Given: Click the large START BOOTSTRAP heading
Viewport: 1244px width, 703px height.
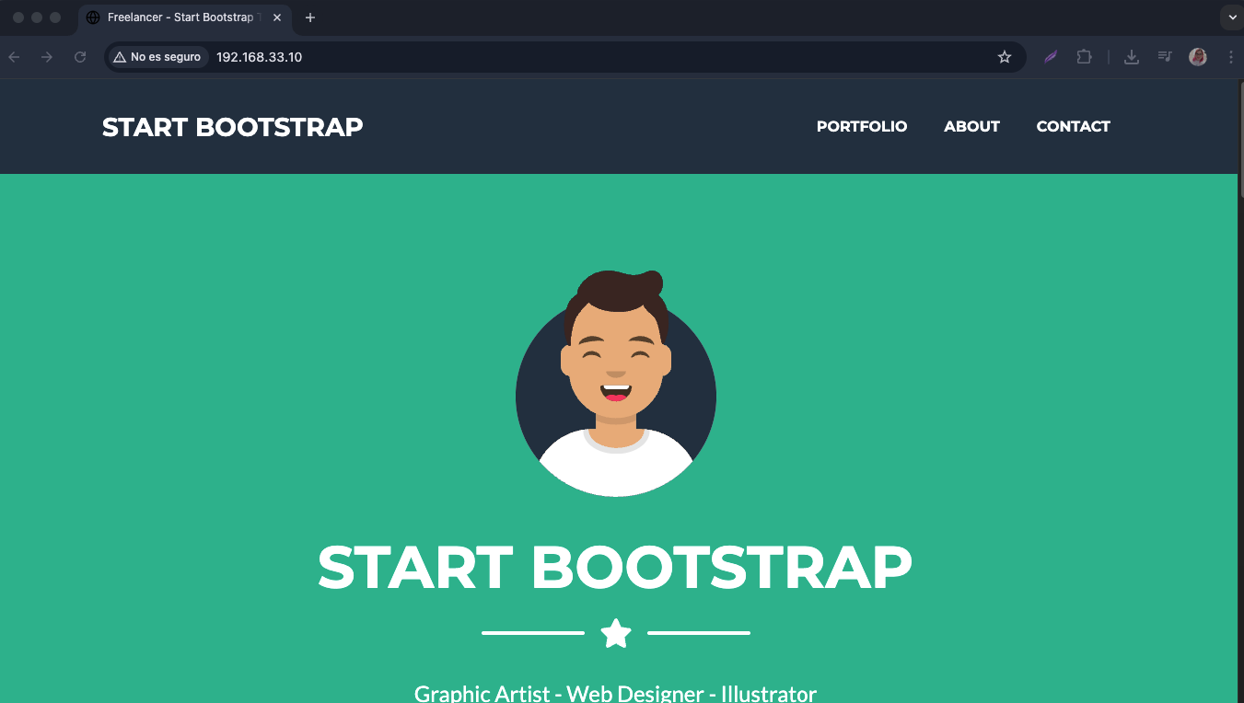Looking at the screenshot, I should point(615,567).
